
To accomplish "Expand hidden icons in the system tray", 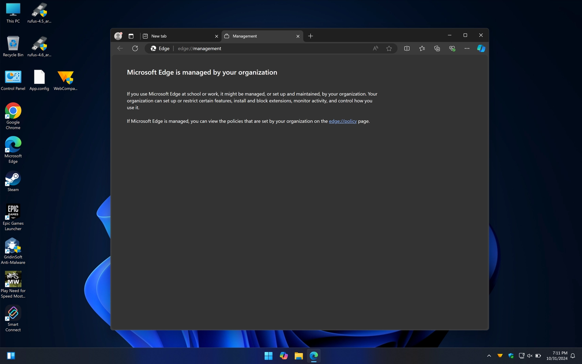I will (488, 355).
